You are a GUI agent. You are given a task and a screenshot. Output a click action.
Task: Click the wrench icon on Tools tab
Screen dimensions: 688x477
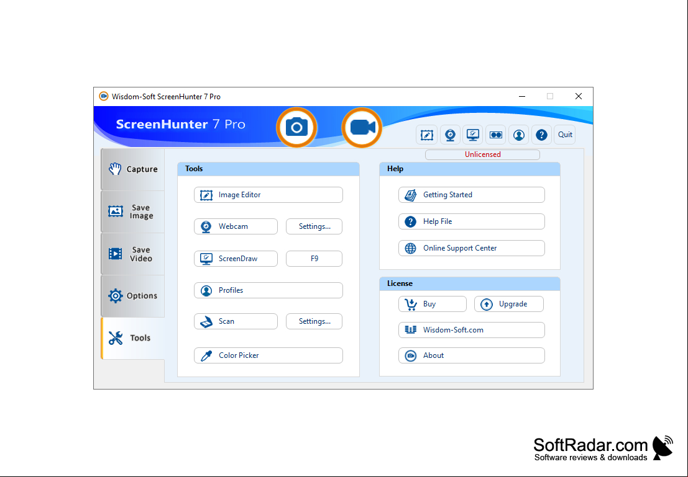point(116,338)
